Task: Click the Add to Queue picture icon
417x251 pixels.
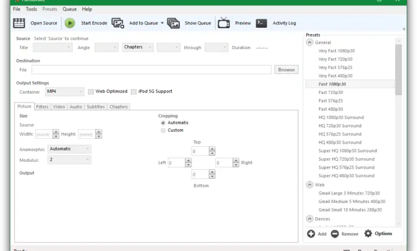Action: (x=118, y=23)
